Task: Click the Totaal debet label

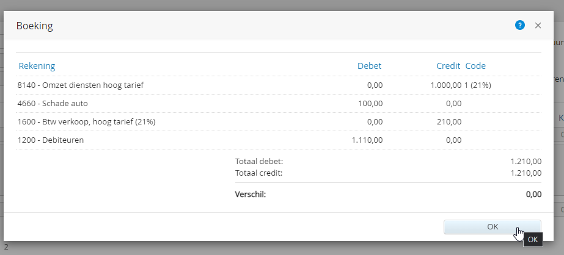Action: [x=259, y=162]
